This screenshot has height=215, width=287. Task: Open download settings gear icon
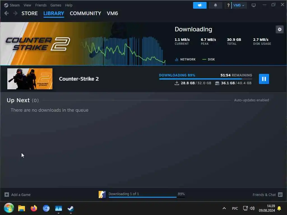click(279, 29)
